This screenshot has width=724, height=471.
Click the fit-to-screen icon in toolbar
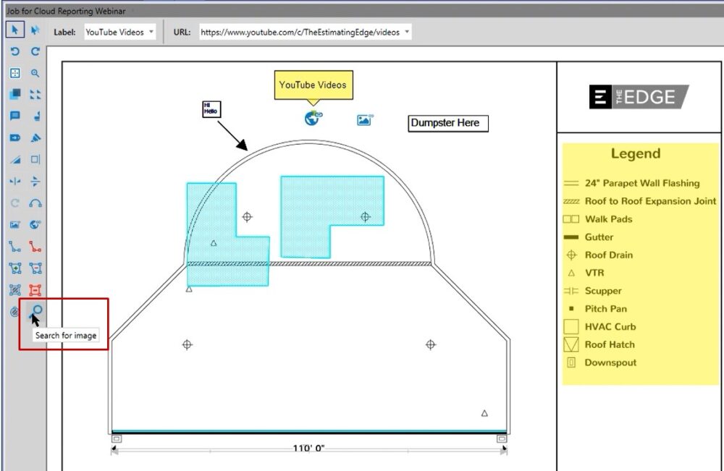pyautogui.click(x=15, y=73)
